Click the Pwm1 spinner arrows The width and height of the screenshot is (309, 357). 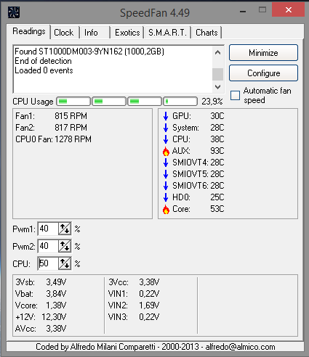tap(65, 229)
